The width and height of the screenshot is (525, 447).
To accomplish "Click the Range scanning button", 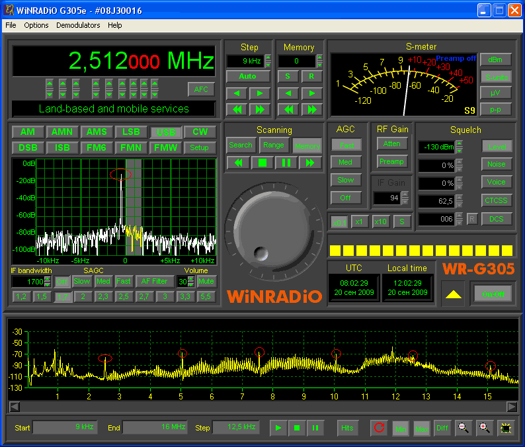I will [x=274, y=145].
